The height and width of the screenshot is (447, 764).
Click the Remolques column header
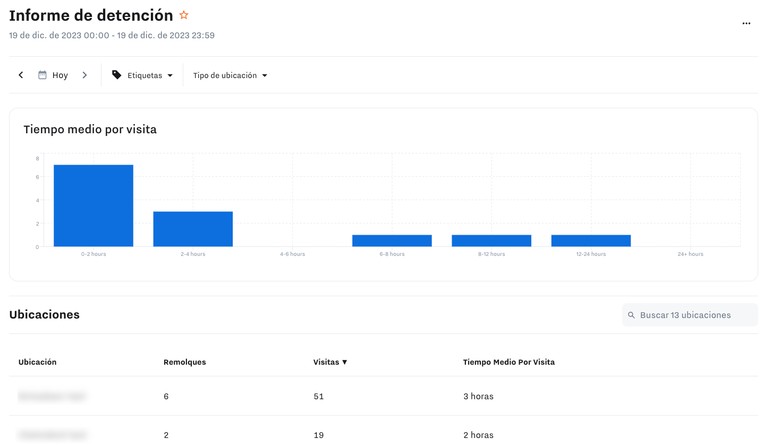[x=185, y=362]
